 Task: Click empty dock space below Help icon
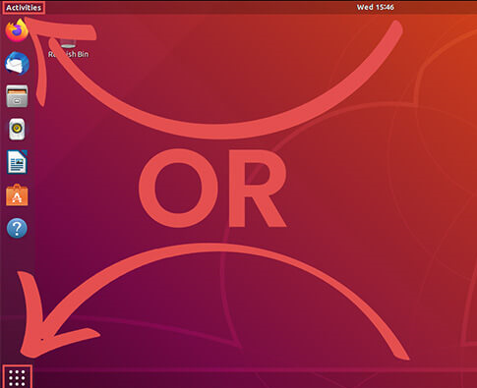coord(17,295)
